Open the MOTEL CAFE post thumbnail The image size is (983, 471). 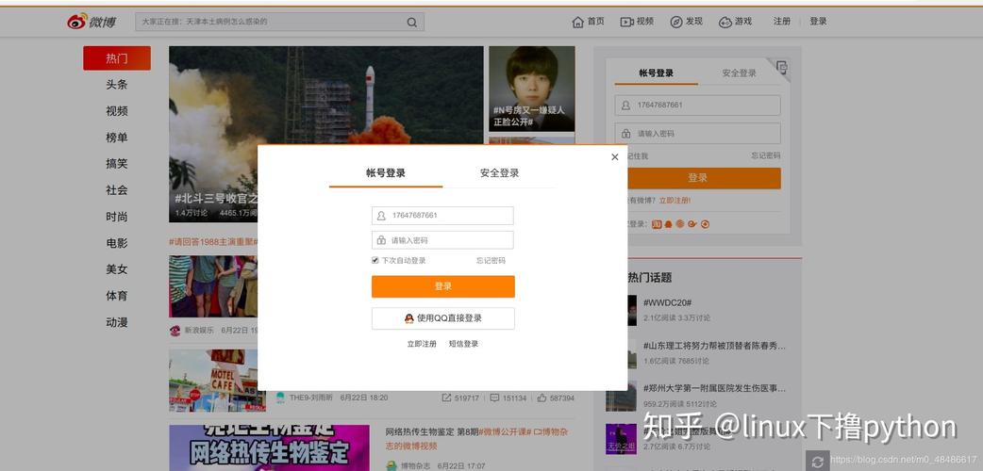click(217, 381)
